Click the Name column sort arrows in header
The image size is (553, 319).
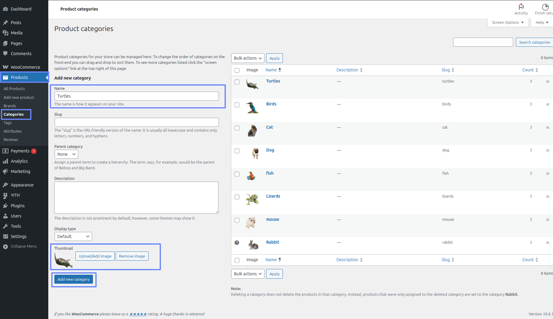point(280,70)
